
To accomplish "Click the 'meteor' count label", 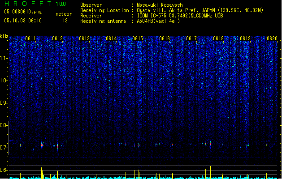I will pos(64,14).
